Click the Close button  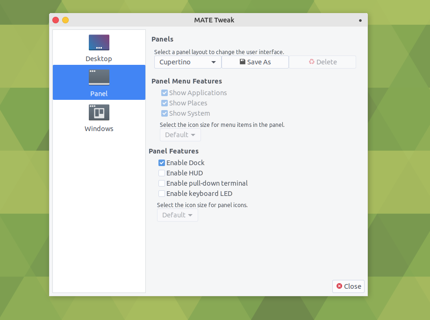[x=348, y=286]
